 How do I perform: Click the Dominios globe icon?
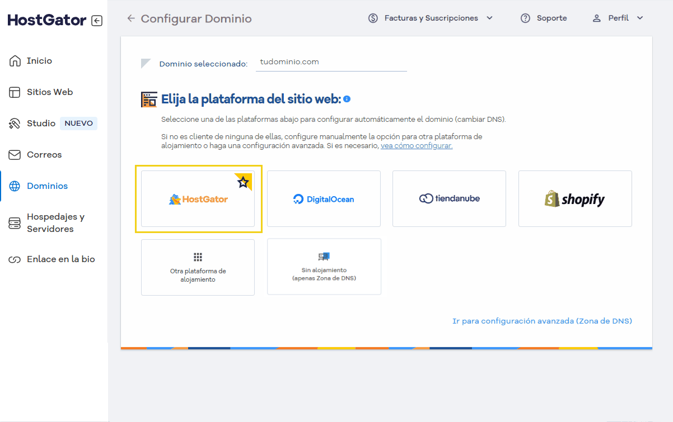coord(15,186)
